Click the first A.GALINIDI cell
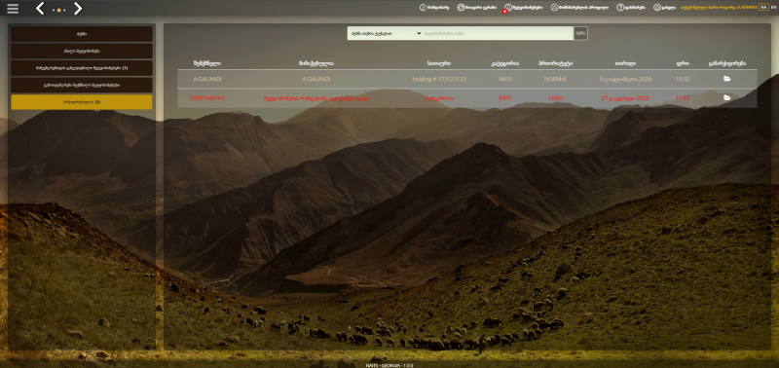The height and width of the screenshot is (368, 779). 207,79
